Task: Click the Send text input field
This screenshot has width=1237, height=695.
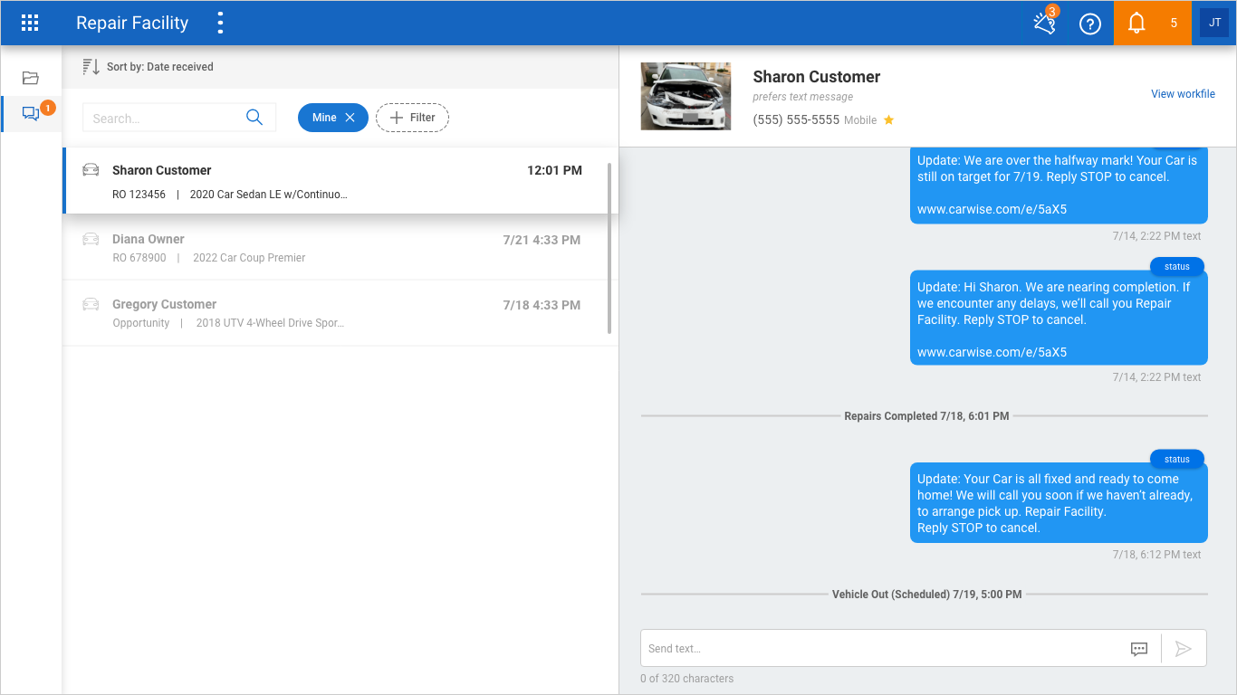Action: (883, 649)
